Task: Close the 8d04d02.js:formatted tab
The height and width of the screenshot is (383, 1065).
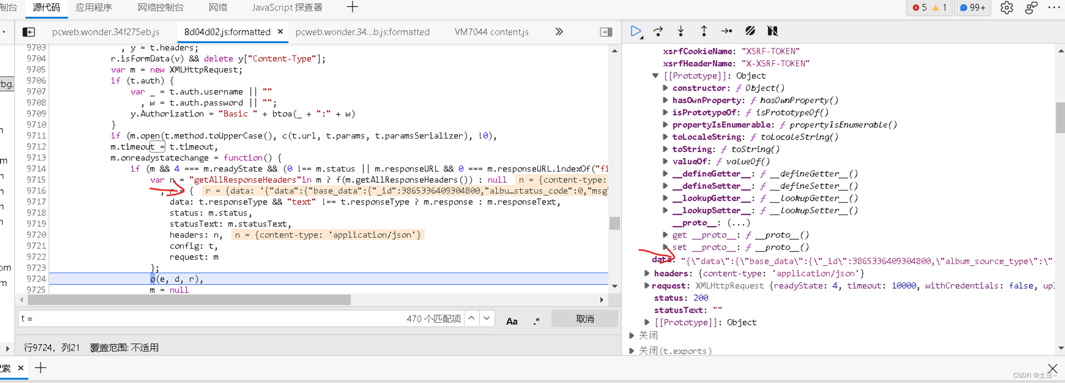Action: coord(281,31)
